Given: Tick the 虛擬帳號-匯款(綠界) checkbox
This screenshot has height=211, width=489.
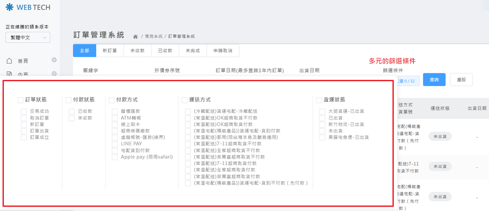Looking at the screenshot, I should click(x=115, y=138).
